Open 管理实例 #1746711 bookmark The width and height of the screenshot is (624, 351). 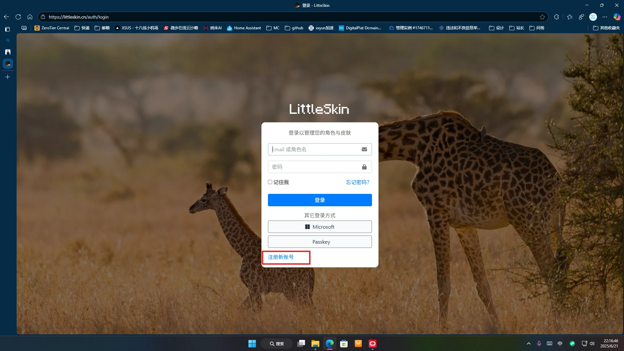click(411, 28)
